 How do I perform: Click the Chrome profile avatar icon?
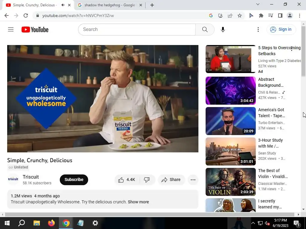[290, 16]
